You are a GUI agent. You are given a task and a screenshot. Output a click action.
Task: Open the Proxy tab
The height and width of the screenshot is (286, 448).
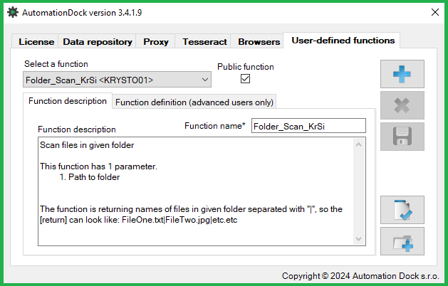coord(156,42)
